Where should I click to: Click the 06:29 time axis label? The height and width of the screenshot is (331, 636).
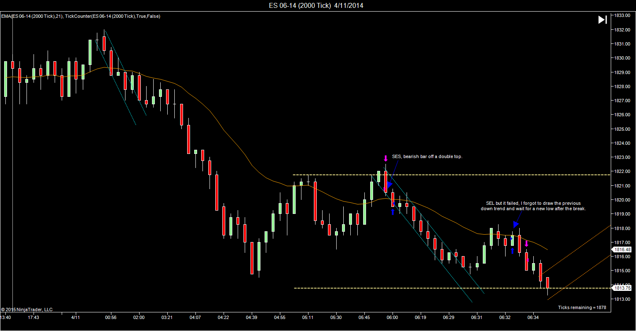[x=449, y=317]
